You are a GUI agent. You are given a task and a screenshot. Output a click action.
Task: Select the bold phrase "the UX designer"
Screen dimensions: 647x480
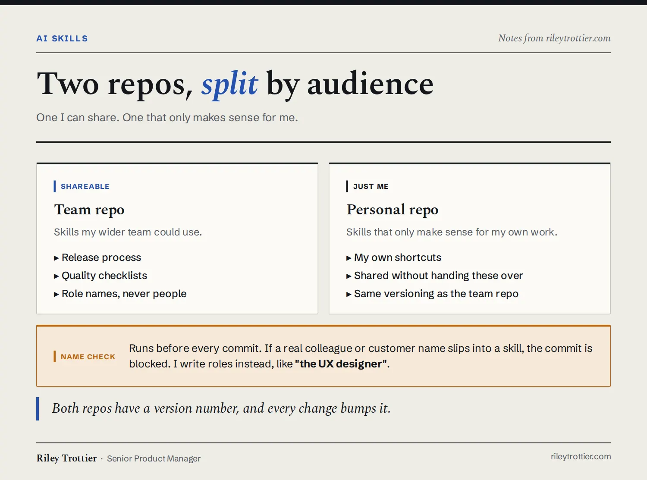[341, 364]
